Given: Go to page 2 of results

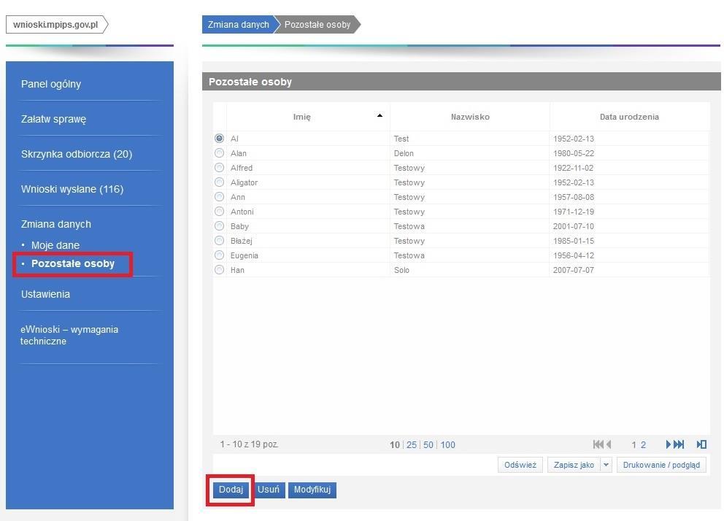Looking at the screenshot, I should pyautogui.click(x=643, y=445).
